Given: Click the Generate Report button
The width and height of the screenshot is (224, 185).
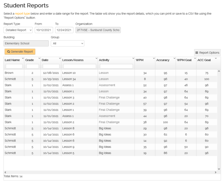Looking at the screenshot, I should [20, 52].
